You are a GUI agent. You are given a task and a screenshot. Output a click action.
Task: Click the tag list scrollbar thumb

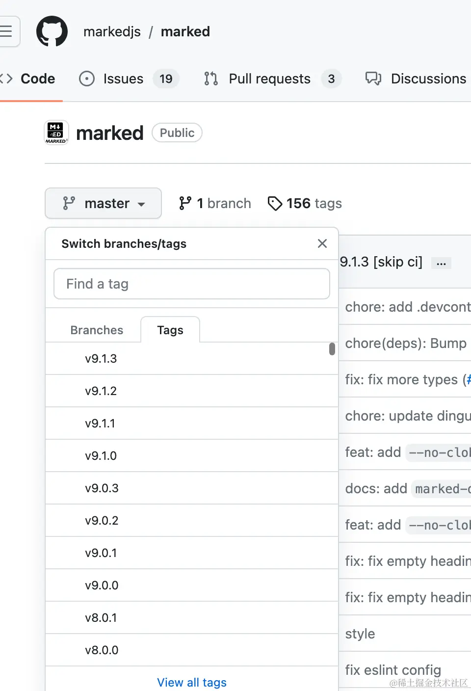(x=332, y=349)
